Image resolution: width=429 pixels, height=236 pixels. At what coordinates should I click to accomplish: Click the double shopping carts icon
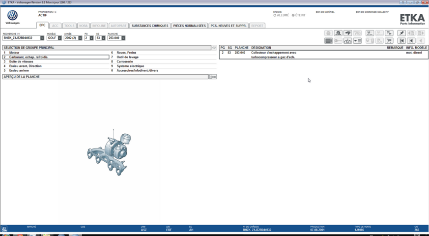pyautogui.click(x=389, y=33)
